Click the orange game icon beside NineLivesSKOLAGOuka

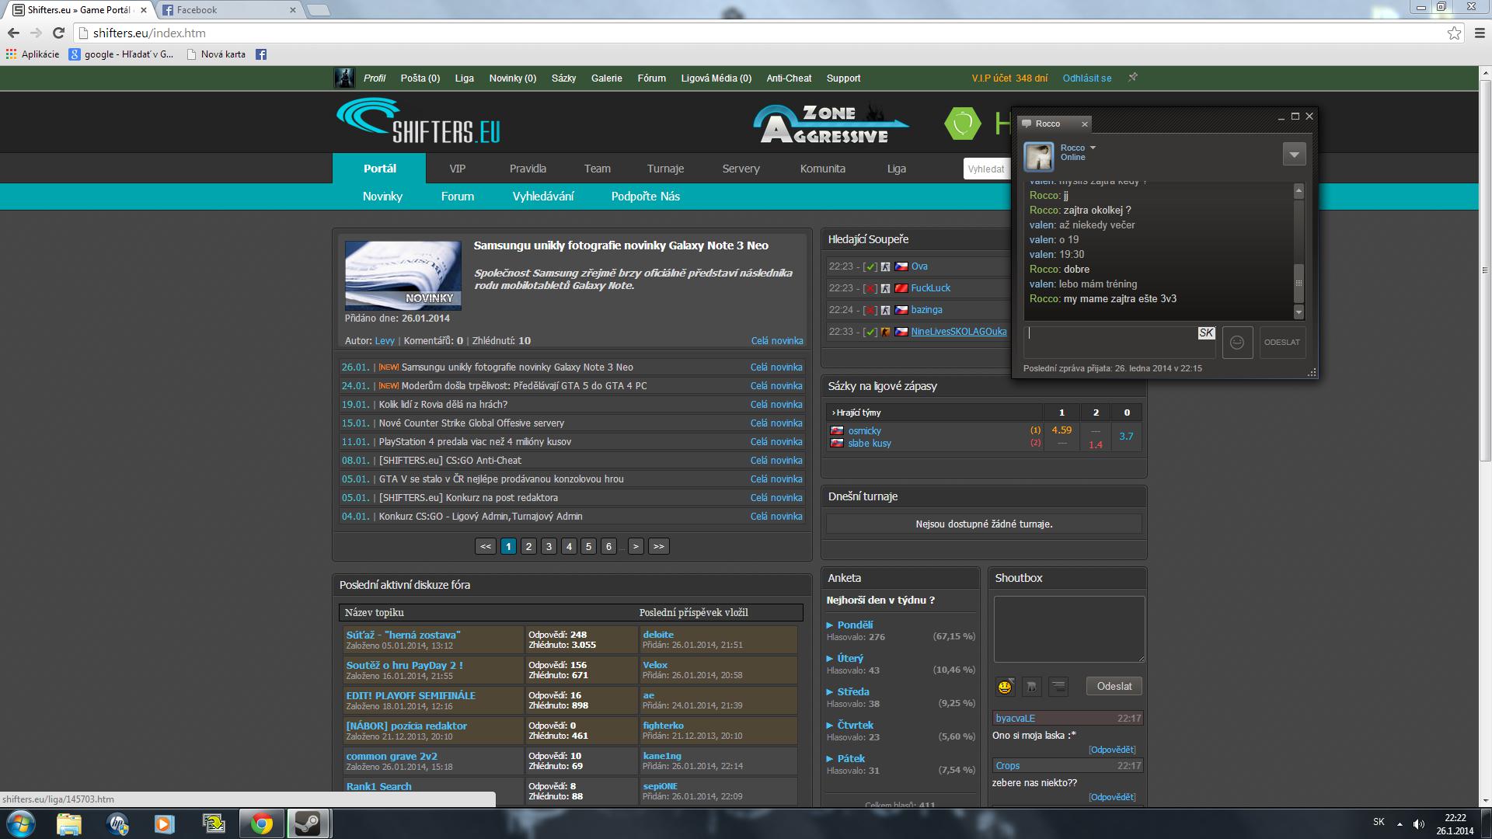pyautogui.click(x=885, y=332)
